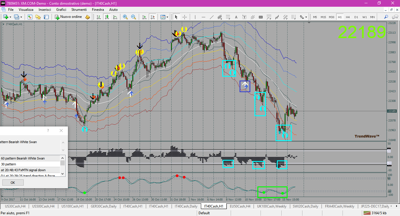Click the search magnifier icon

[386, 17]
